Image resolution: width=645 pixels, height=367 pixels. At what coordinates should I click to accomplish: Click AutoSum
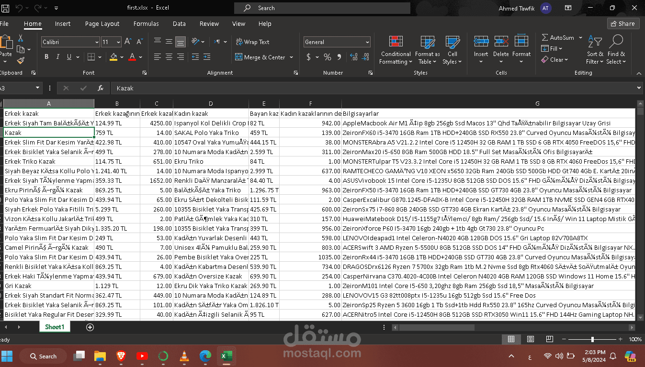[558, 38]
